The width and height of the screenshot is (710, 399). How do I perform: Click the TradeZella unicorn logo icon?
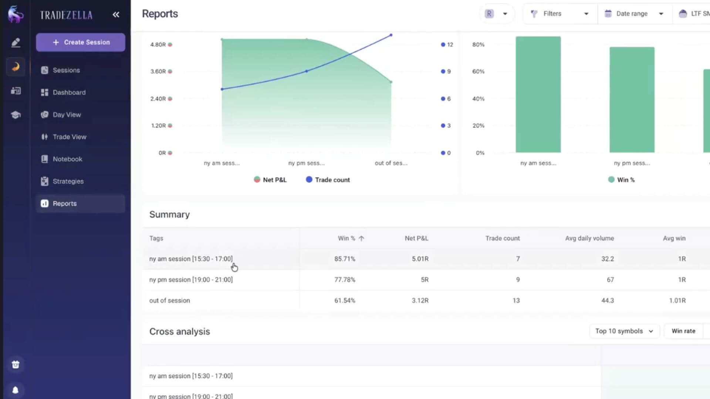(x=16, y=14)
